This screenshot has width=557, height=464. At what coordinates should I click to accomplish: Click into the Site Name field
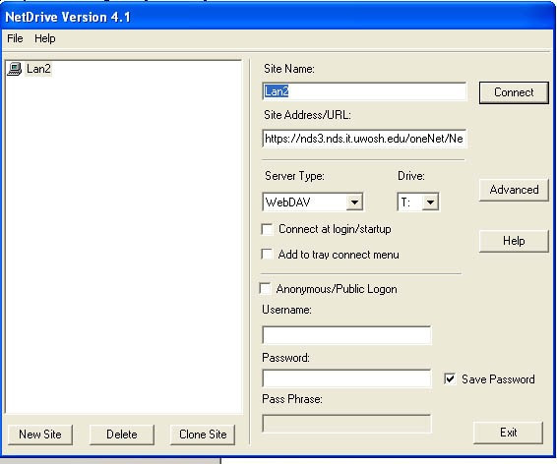point(364,91)
